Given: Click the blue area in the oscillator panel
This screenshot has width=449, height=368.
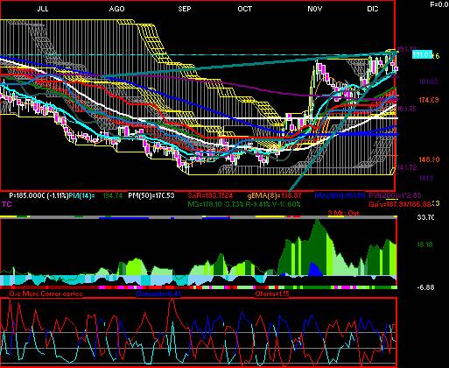Looking at the screenshot, I should (x=314, y=269).
